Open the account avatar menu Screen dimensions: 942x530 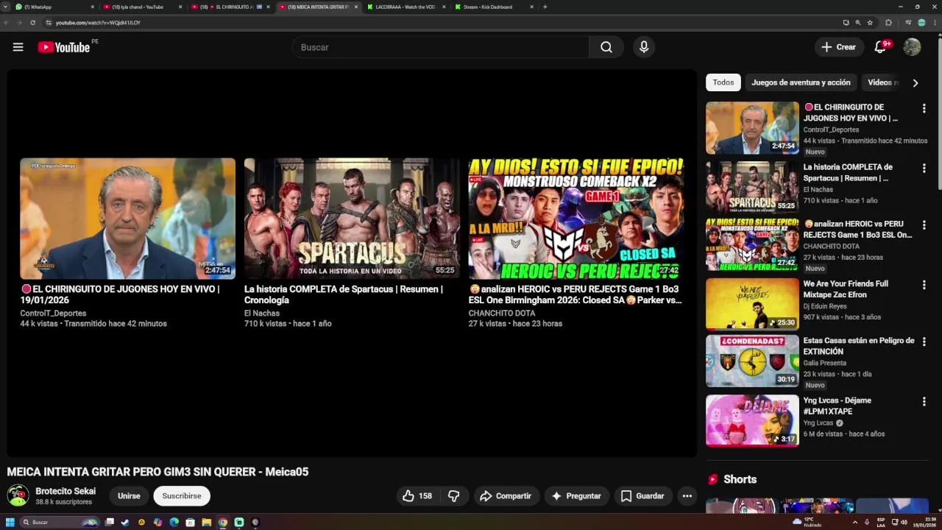(912, 47)
